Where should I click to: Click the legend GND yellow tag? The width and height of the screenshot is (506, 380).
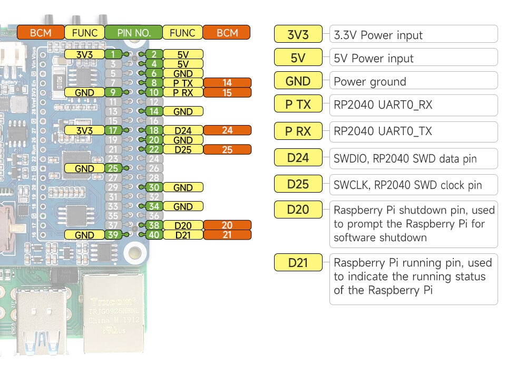coord(298,80)
